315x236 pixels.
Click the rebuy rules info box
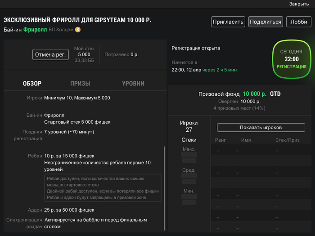click(103, 188)
